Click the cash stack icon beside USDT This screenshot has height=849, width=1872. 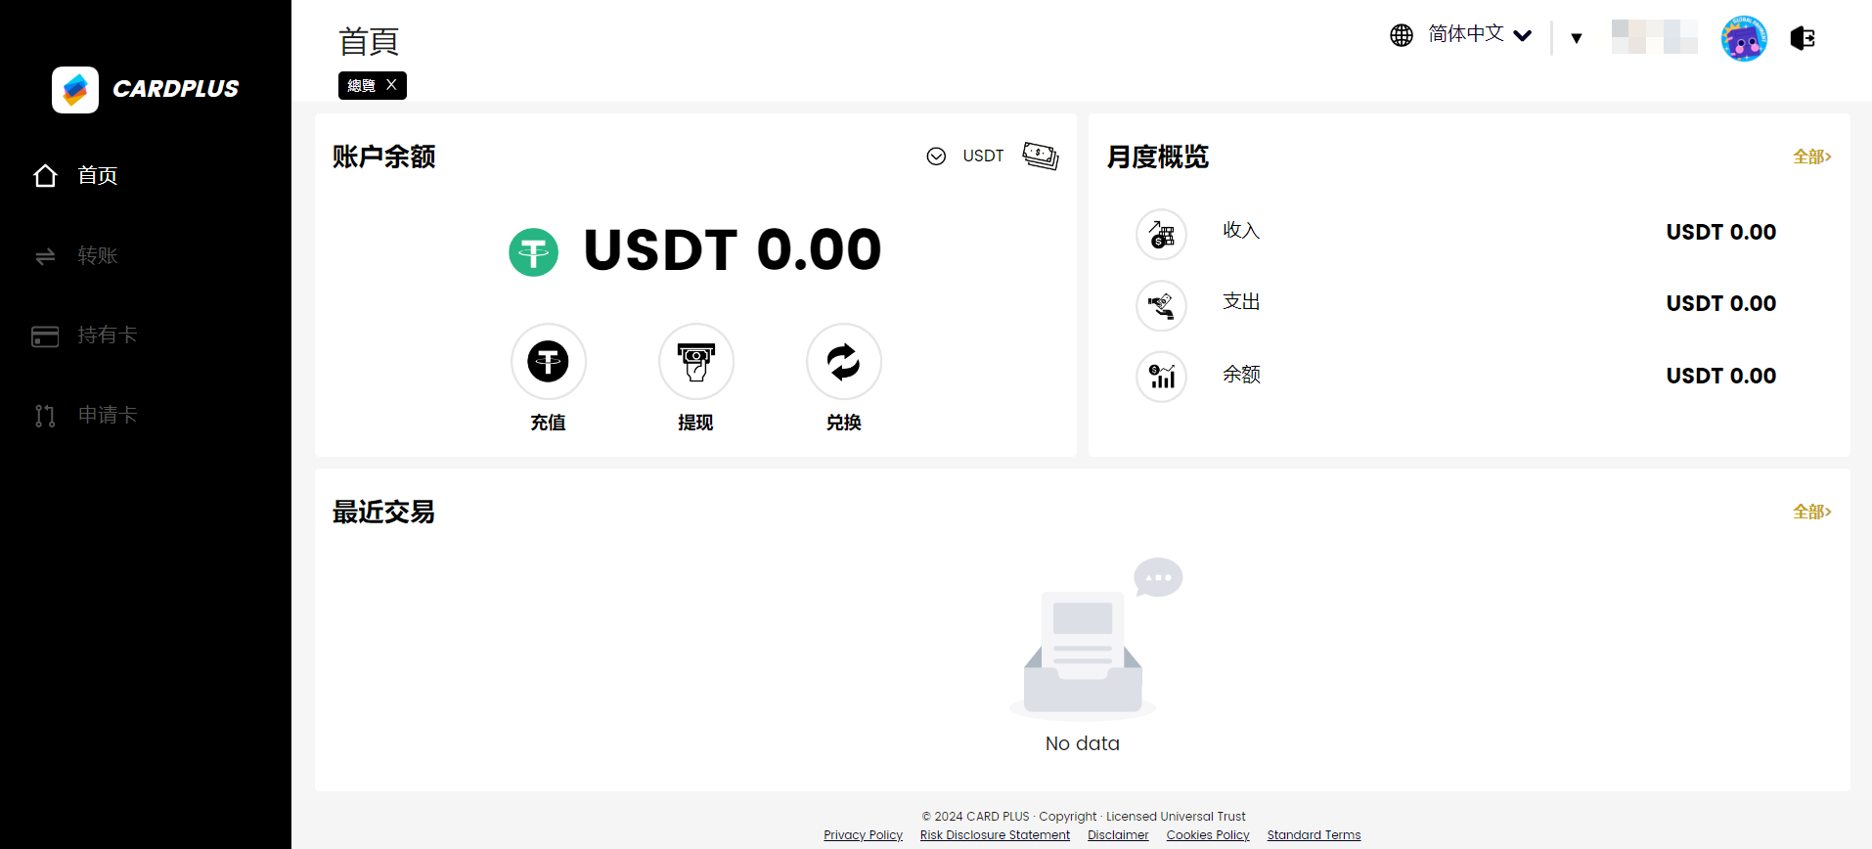(1040, 156)
